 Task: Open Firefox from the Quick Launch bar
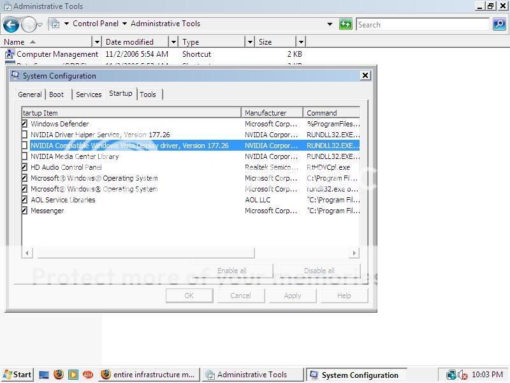pos(59,375)
